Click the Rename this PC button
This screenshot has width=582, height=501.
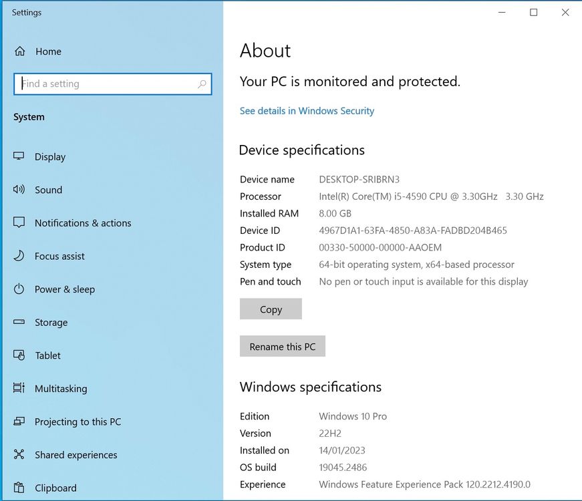point(283,347)
